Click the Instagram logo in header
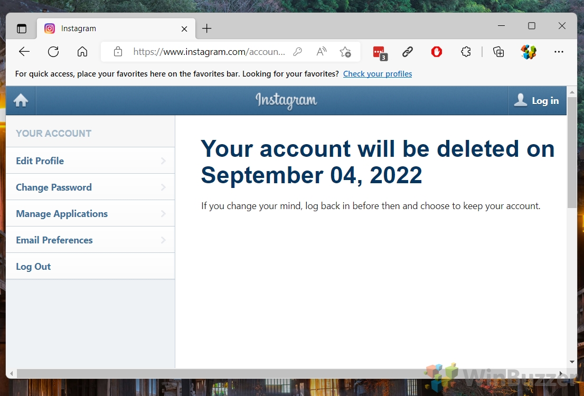The width and height of the screenshot is (584, 396). (x=286, y=100)
